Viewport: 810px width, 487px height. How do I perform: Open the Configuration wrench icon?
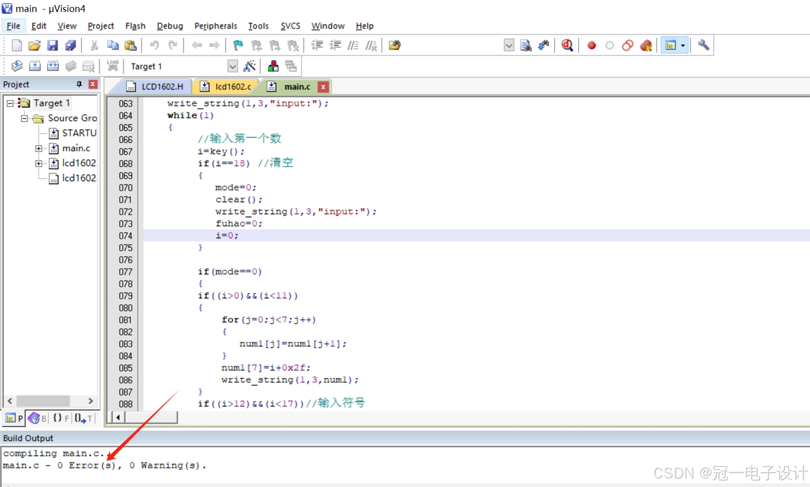point(703,46)
